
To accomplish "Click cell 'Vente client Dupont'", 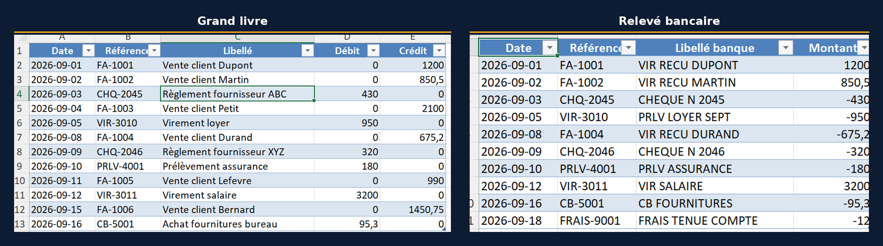I will [x=237, y=65].
